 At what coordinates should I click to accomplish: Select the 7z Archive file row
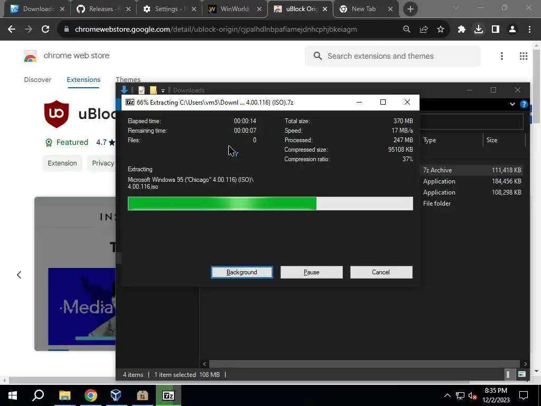[472, 170]
